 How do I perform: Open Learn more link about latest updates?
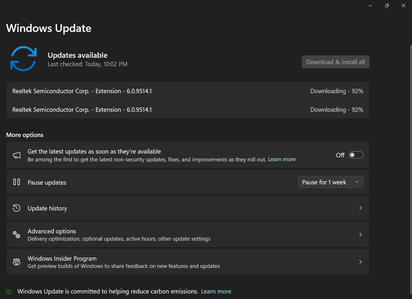pos(282,159)
